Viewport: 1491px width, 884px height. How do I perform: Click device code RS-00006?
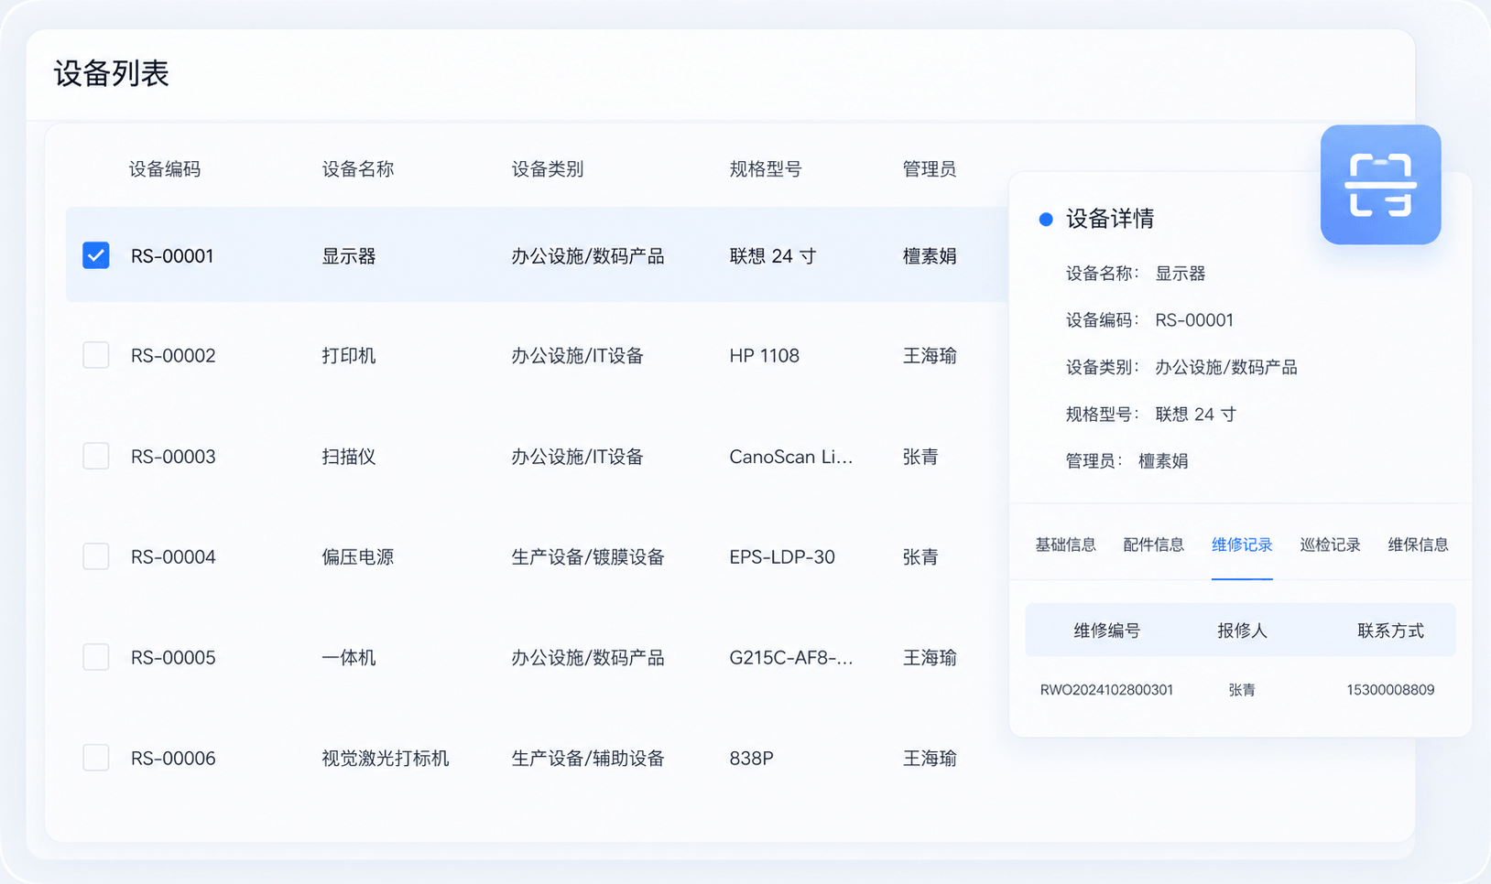point(173,758)
